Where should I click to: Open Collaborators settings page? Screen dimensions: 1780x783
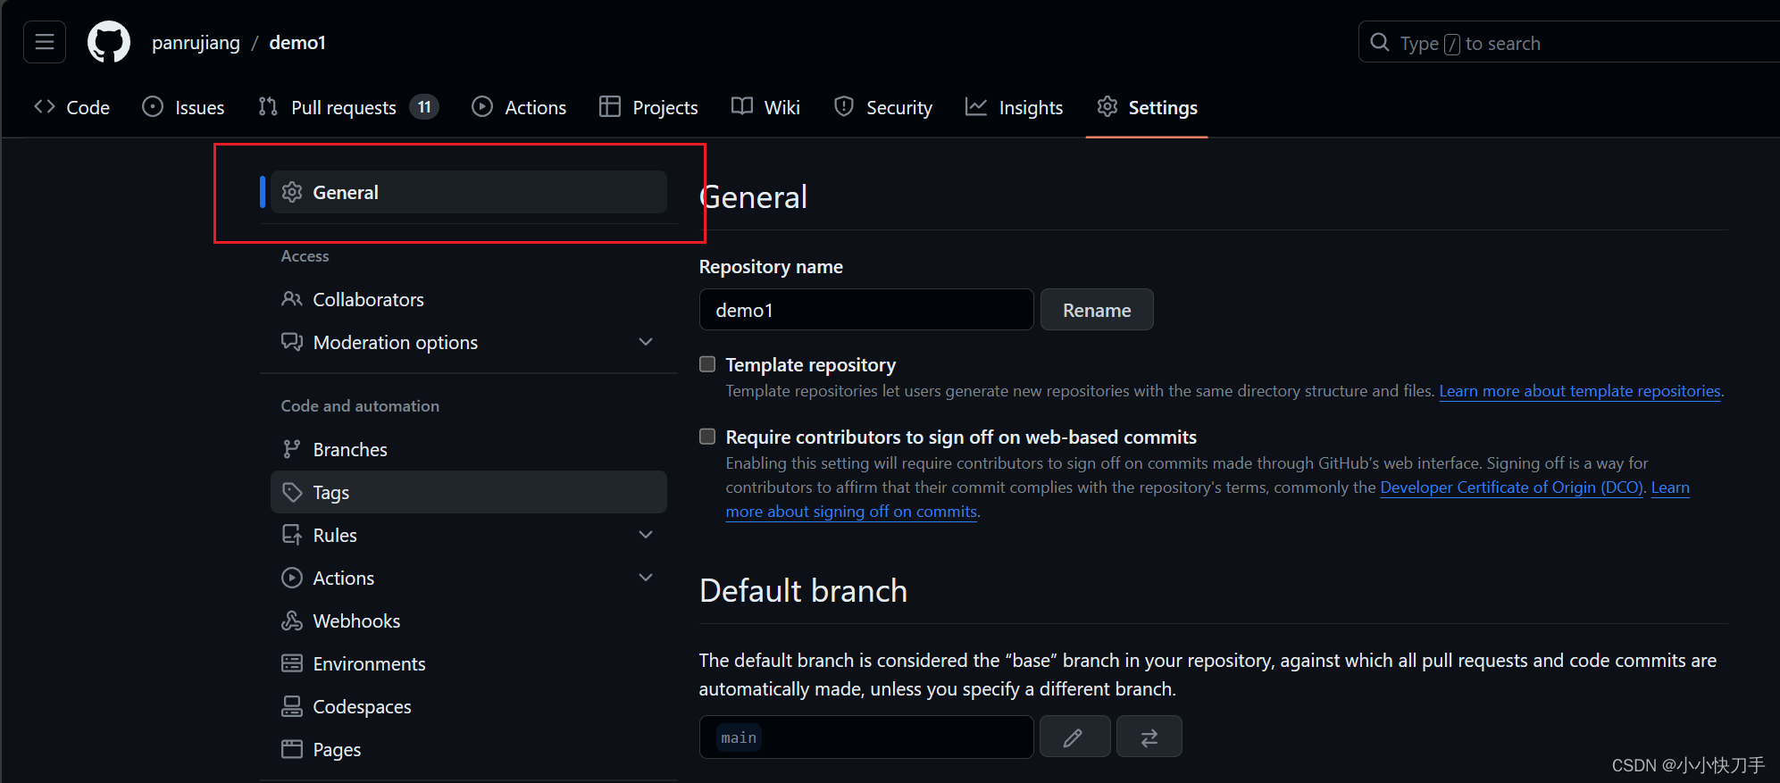pyautogui.click(x=469, y=299)
